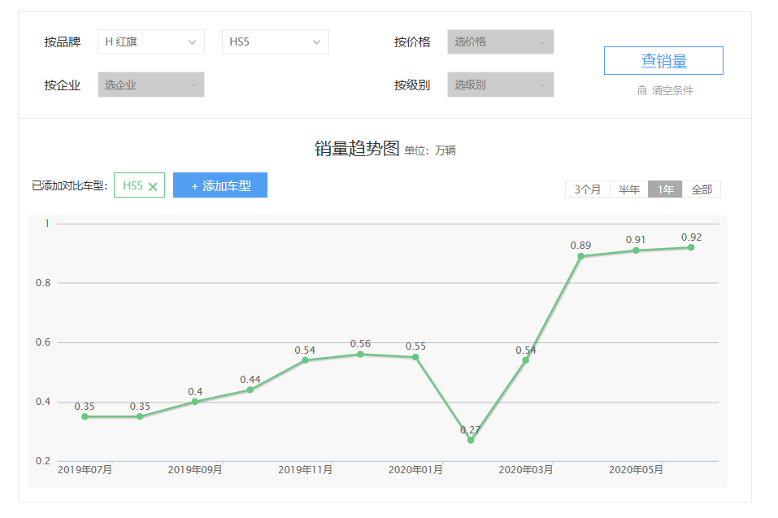Image resolution: width=778 pixels, height=518 pixels.
Task: Click the 0.56 data point on line
Action: pos(360,354)
